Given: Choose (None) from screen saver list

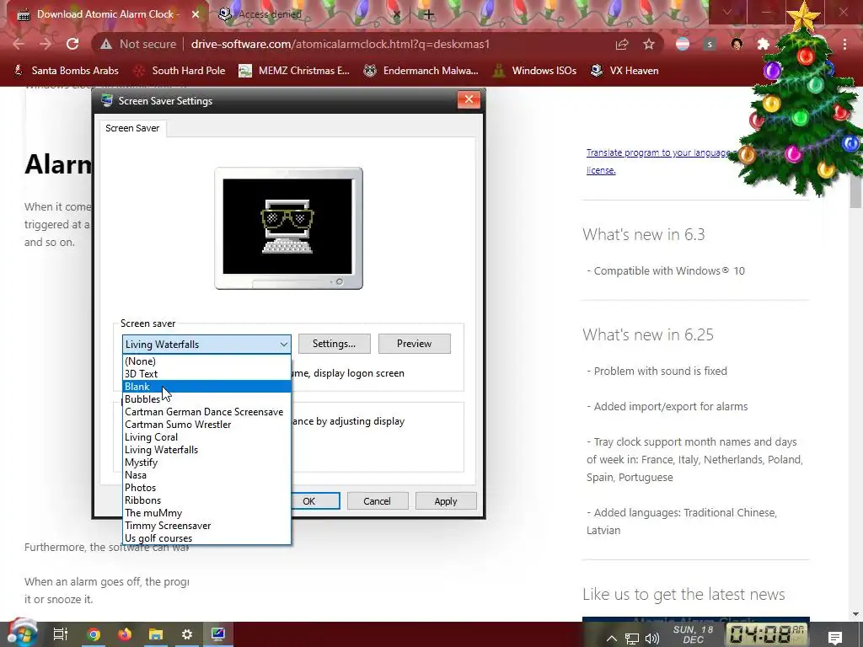Looking at the screenshot, I should pyautogui.click(x=206, y=361).
